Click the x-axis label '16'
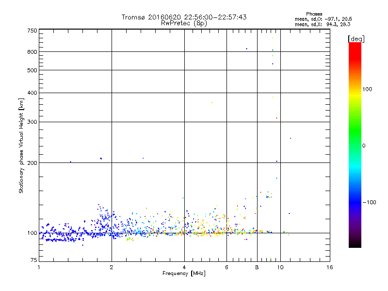Screen dimensions: 388x291 tap(330, 267)
